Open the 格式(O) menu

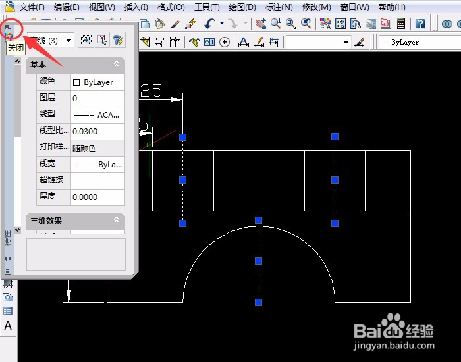(171, 7)
